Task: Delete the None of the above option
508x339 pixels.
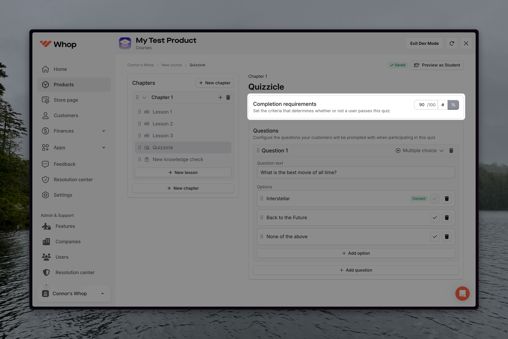Action: (447, 236)
